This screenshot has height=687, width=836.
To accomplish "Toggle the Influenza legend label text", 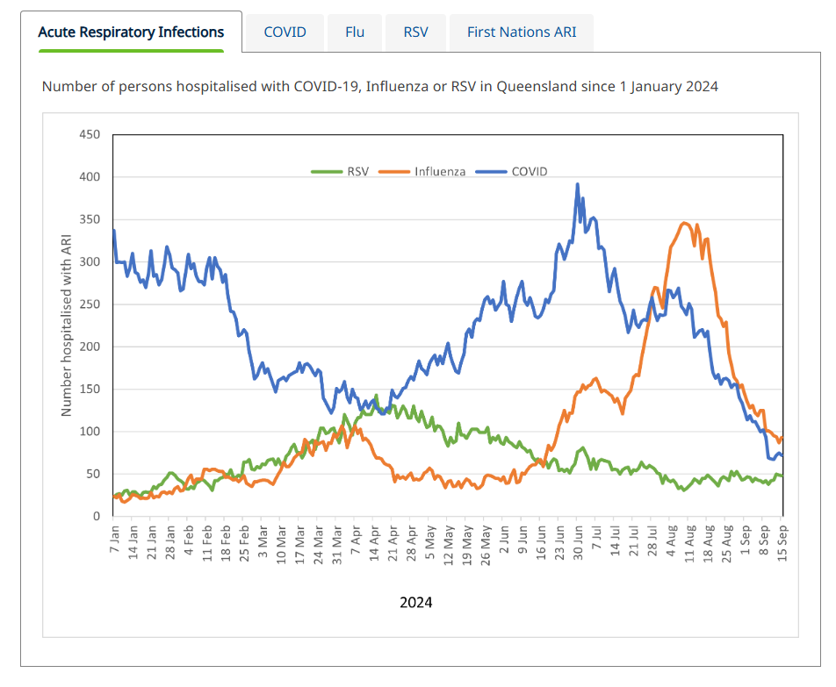I will (439, 171).
